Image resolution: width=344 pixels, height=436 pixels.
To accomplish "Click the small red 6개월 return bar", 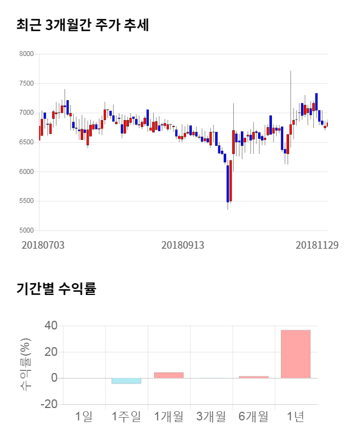I will (x=253, y=377).
